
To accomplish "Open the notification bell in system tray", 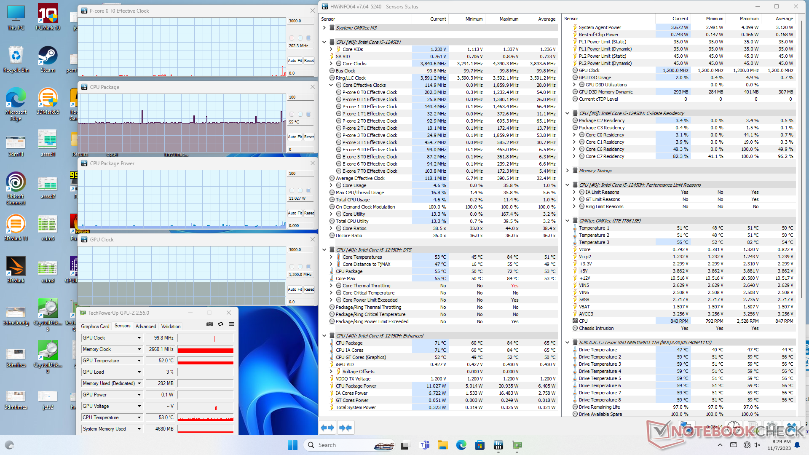I will (x=797, y=445).
